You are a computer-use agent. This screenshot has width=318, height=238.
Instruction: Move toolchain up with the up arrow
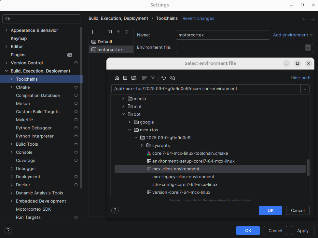click(118, 32)
